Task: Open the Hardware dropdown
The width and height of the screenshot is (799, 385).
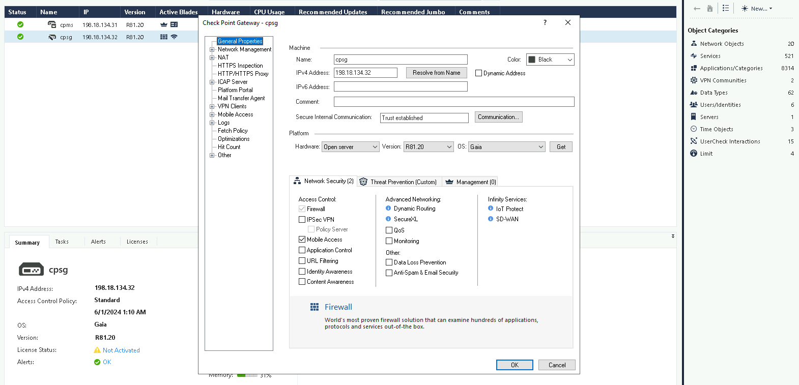Action: click(x=351, y=147)
